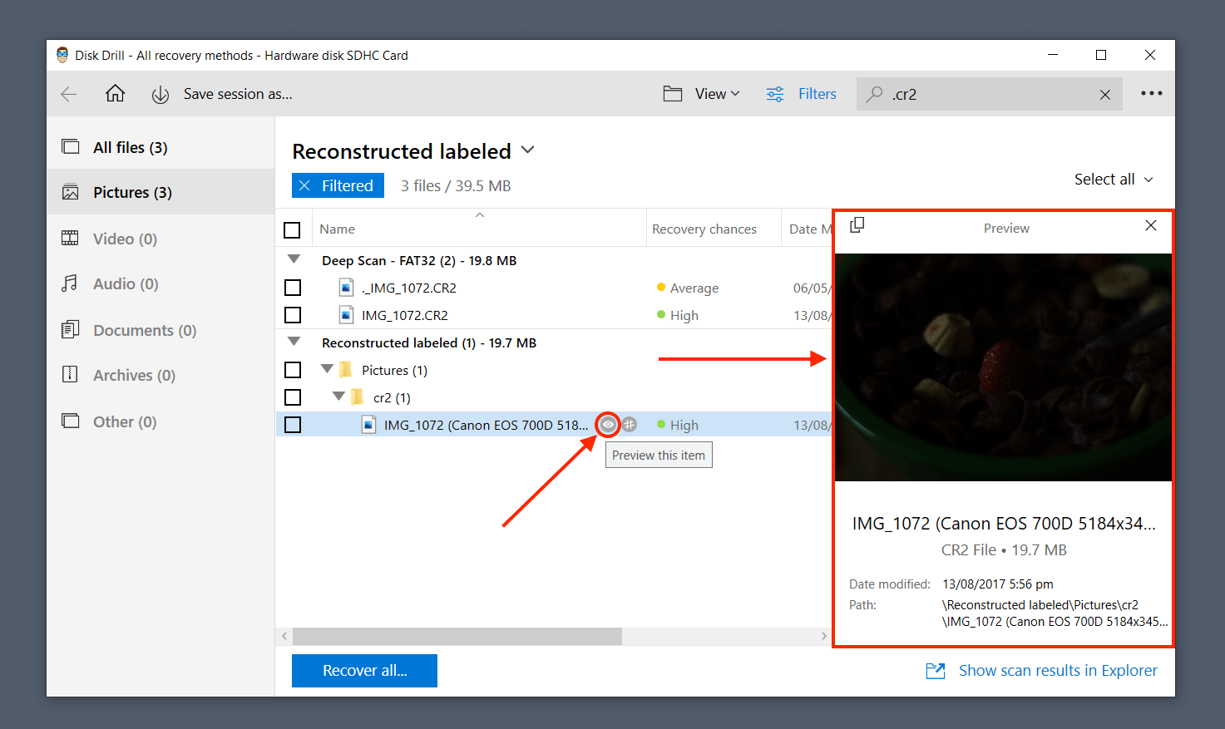Open the three-dots more options menu
Viewport: 1225px width, 729px height.
pyautogui.click(x=1152, y=93)
